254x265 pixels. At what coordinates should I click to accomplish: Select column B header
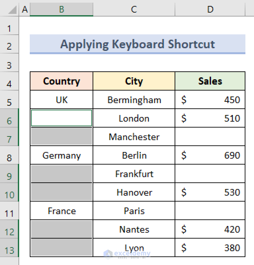click(61, 9)
